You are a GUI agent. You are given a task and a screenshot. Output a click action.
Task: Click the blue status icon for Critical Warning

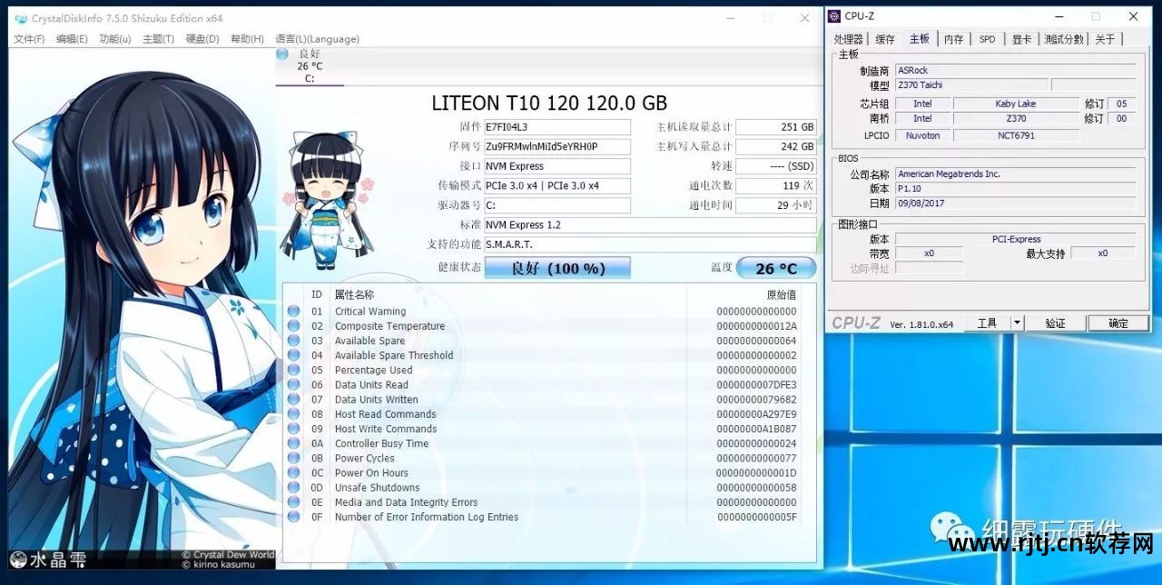coord(293,312)
